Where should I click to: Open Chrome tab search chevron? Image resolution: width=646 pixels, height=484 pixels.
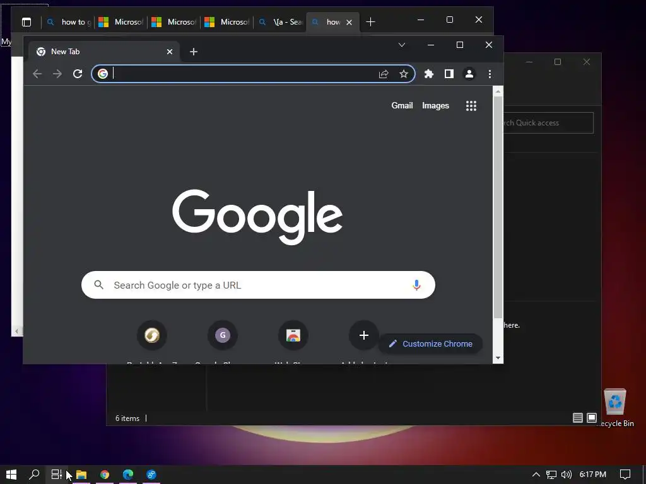pyautogui.click(x=402, y=45)
